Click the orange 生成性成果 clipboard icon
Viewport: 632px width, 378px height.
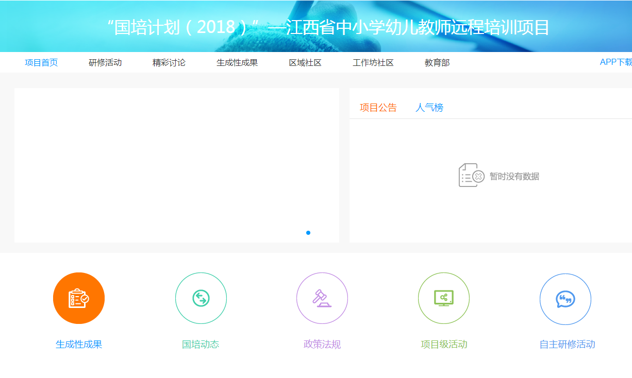[x=79, y=298]
